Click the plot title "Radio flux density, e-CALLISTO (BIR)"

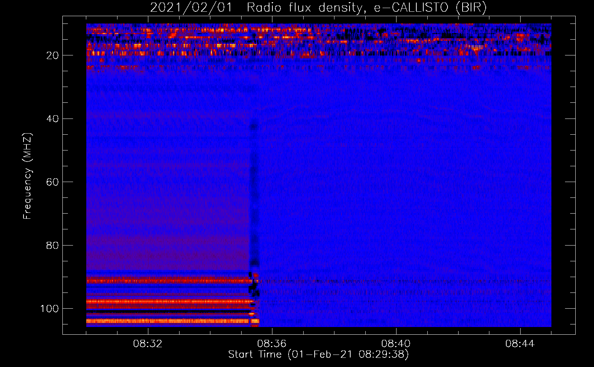pos(367,8)
